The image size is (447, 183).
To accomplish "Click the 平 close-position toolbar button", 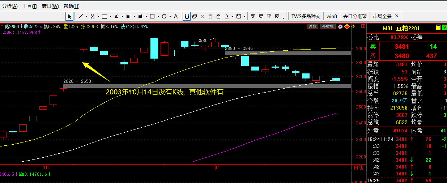I will point(269,16).
